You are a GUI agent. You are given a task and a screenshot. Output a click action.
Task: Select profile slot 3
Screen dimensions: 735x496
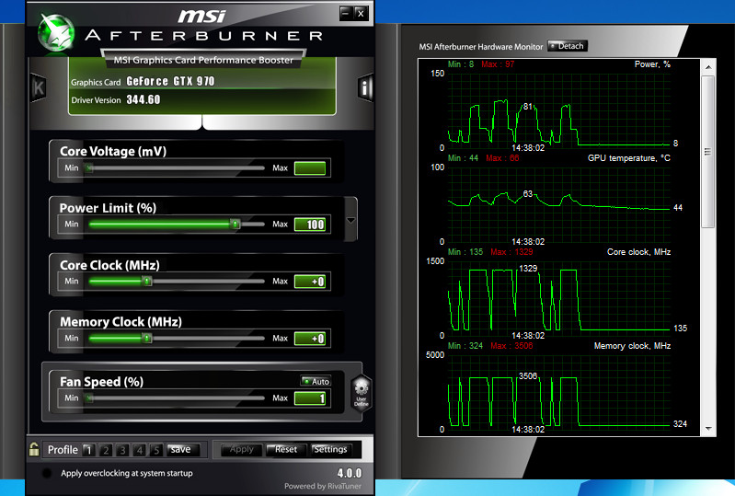(122, 450)
